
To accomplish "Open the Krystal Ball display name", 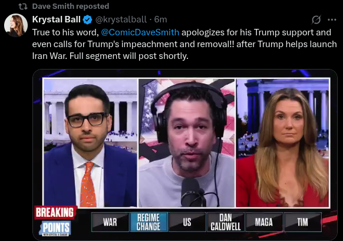I will click(x=56, y=19).
